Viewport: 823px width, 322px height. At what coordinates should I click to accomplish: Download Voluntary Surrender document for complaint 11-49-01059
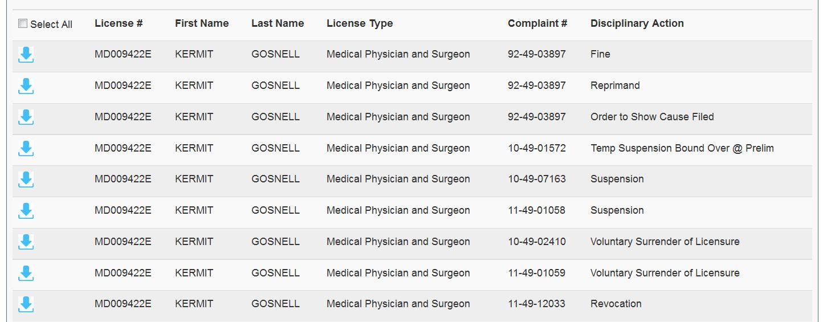pos(26,274)
